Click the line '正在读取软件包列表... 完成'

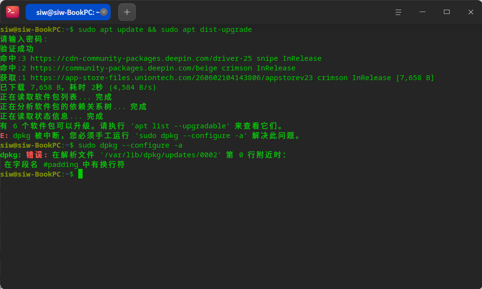(x=56, y=97)
